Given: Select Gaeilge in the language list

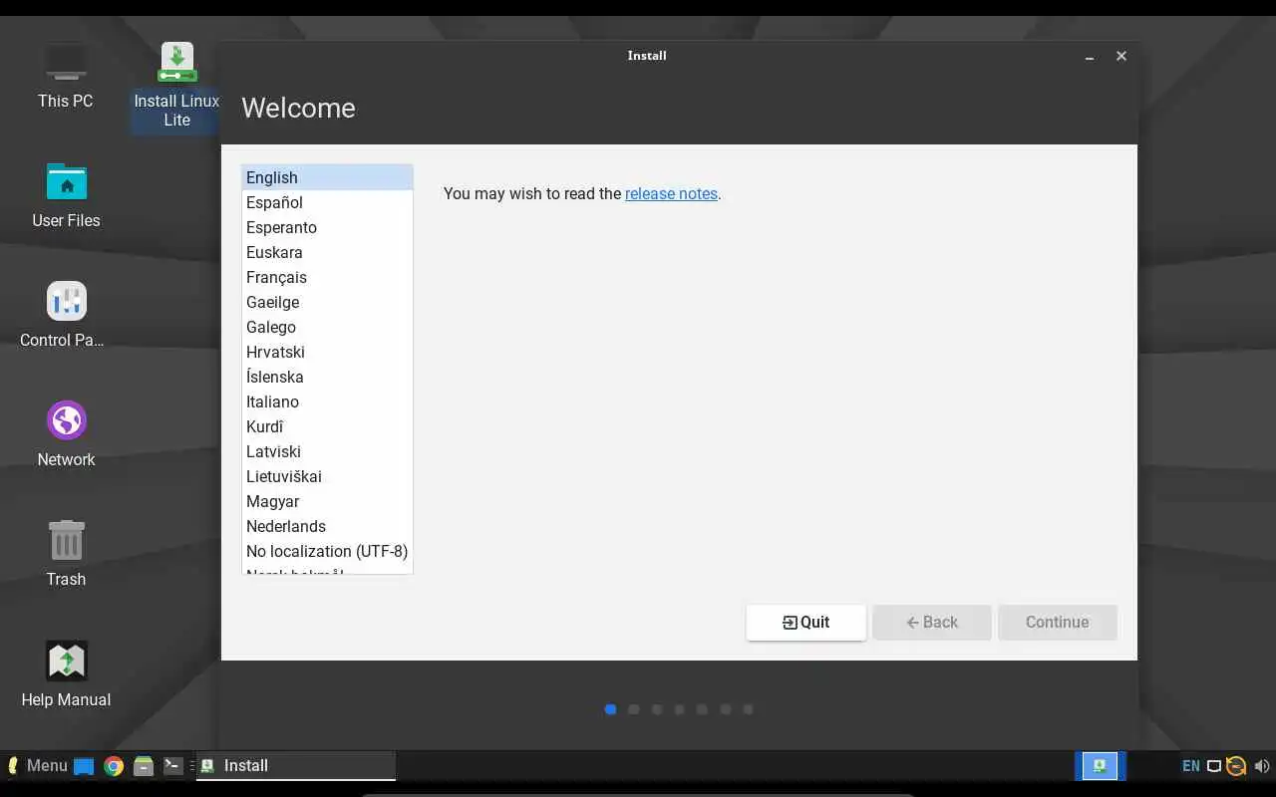Looking at the screenshot, I should (x=327, y=302).
